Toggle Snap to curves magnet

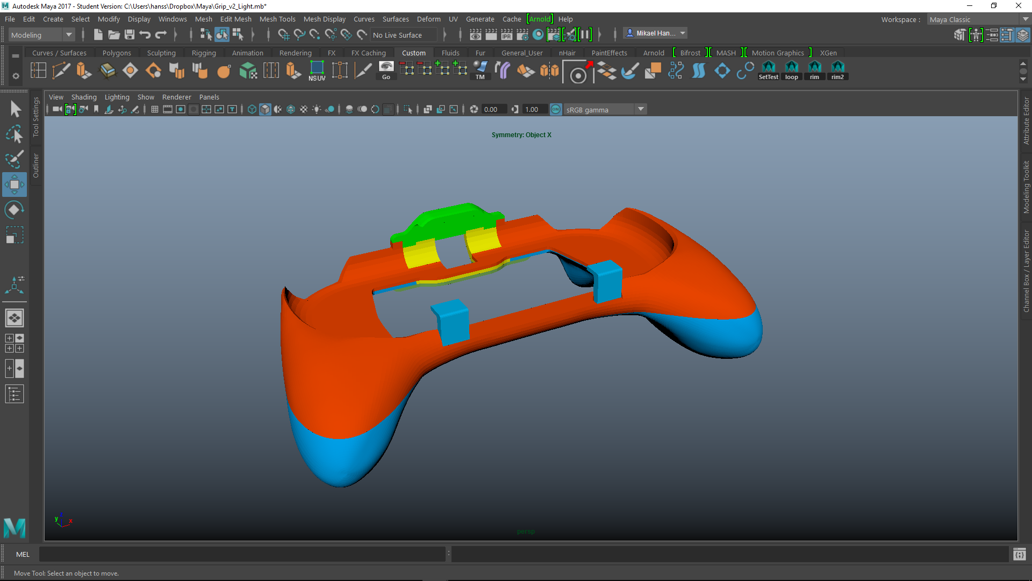point(299,35)
